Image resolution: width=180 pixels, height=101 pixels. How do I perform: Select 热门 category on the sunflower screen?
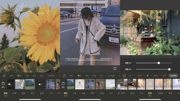pos(19,76)
